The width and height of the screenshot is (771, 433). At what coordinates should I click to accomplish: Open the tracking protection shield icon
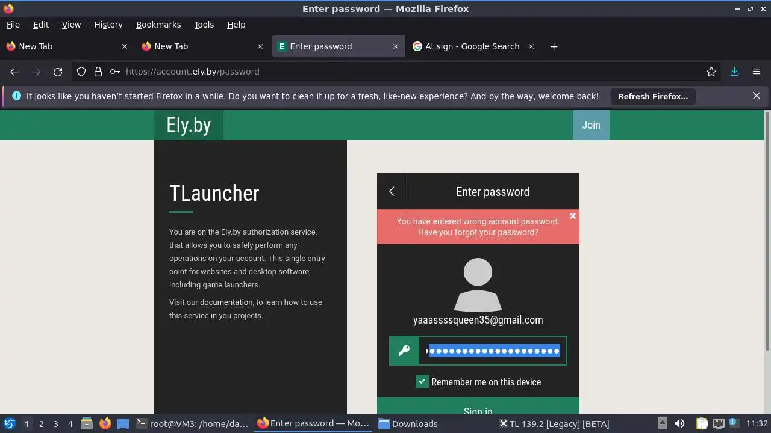pos(81,72)
